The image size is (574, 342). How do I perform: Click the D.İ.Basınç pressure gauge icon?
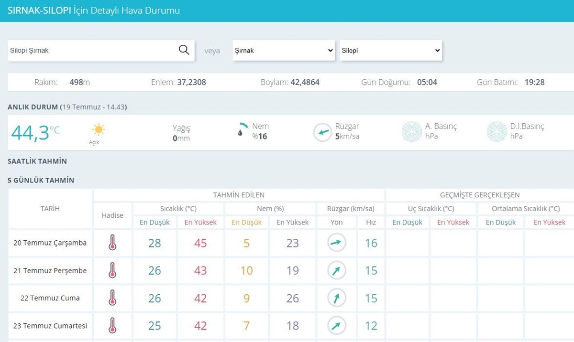click(497, 132)
